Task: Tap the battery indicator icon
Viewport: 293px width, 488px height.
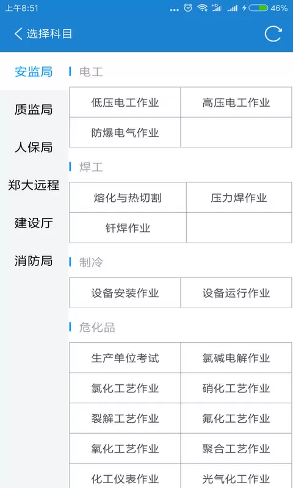Action: tap(258, 8)
